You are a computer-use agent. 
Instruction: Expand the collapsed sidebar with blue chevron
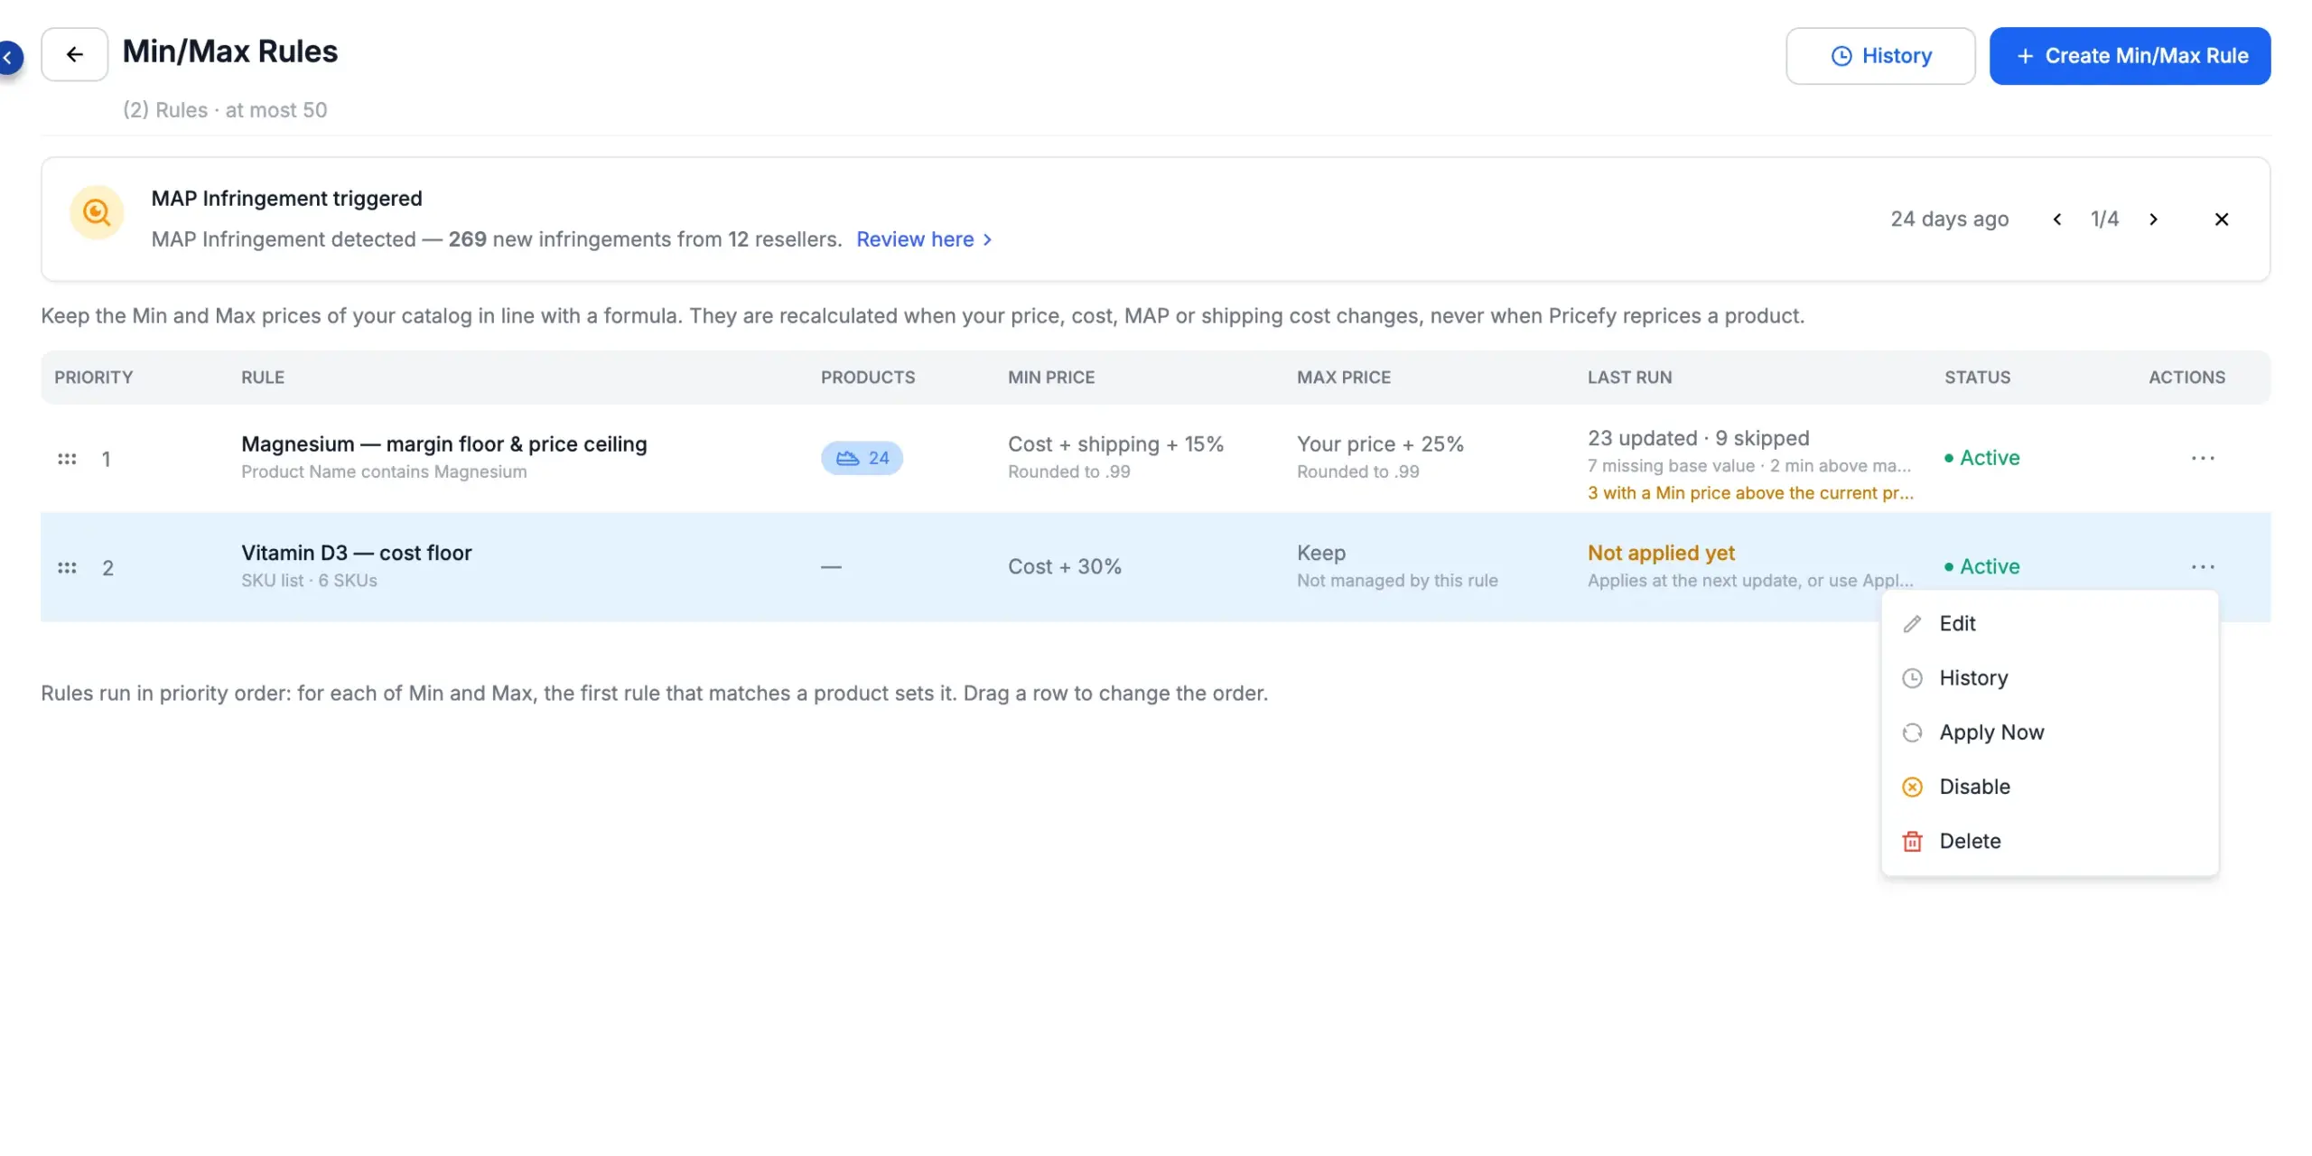tap(8, 57)
